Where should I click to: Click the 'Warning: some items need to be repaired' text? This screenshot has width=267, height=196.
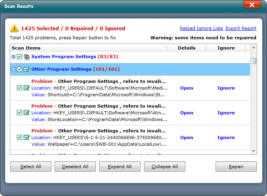coord(203,38)
